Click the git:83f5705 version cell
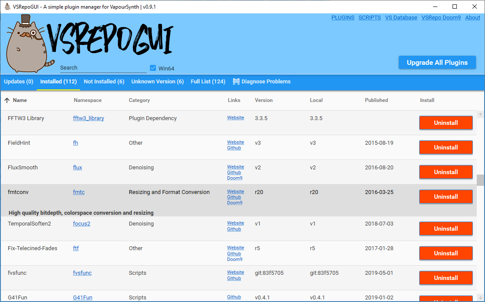The height and width of the screenshot is (302, 485). 269,273
